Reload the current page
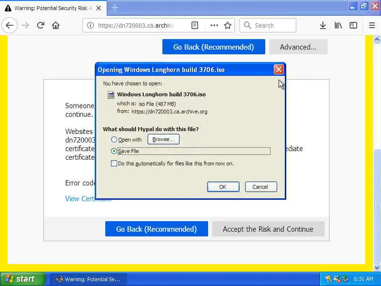Screen dimensions: 381x286 pos(40,25)
